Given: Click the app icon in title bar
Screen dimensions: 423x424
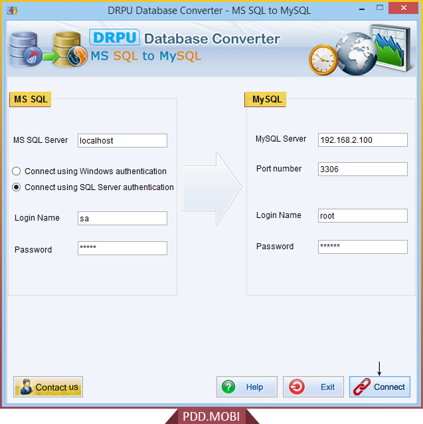Looking at the screenshot, I should (x=12, y=11).
